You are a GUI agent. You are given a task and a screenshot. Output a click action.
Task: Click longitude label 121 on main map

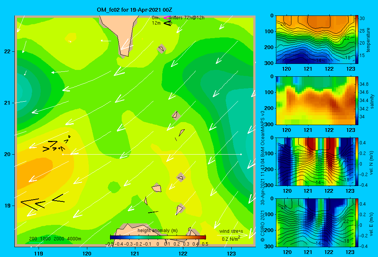tap(135, 253)
